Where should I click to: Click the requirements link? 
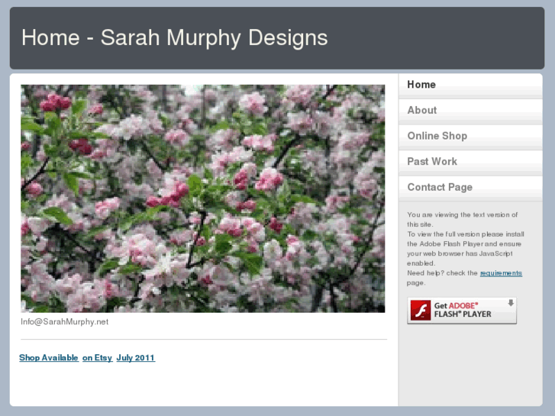501,273
